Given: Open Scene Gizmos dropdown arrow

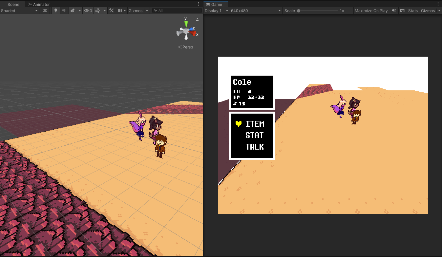Looking at the screenshot, I should (x=147, y=10).
